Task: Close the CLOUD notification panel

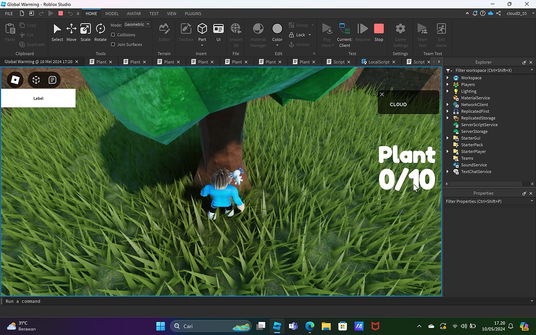Action: click(x=382, y=94)
